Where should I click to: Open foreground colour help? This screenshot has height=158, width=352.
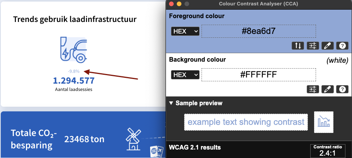[342, 46]
